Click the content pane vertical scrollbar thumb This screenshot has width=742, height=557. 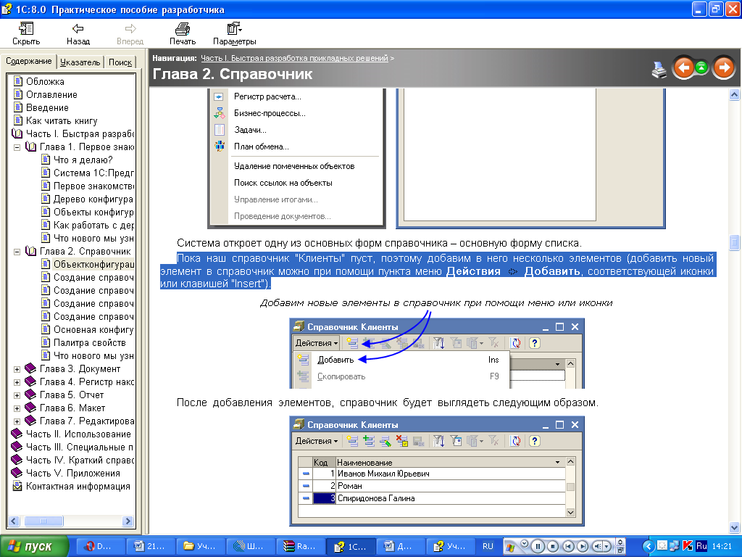(x=735, y=242)
